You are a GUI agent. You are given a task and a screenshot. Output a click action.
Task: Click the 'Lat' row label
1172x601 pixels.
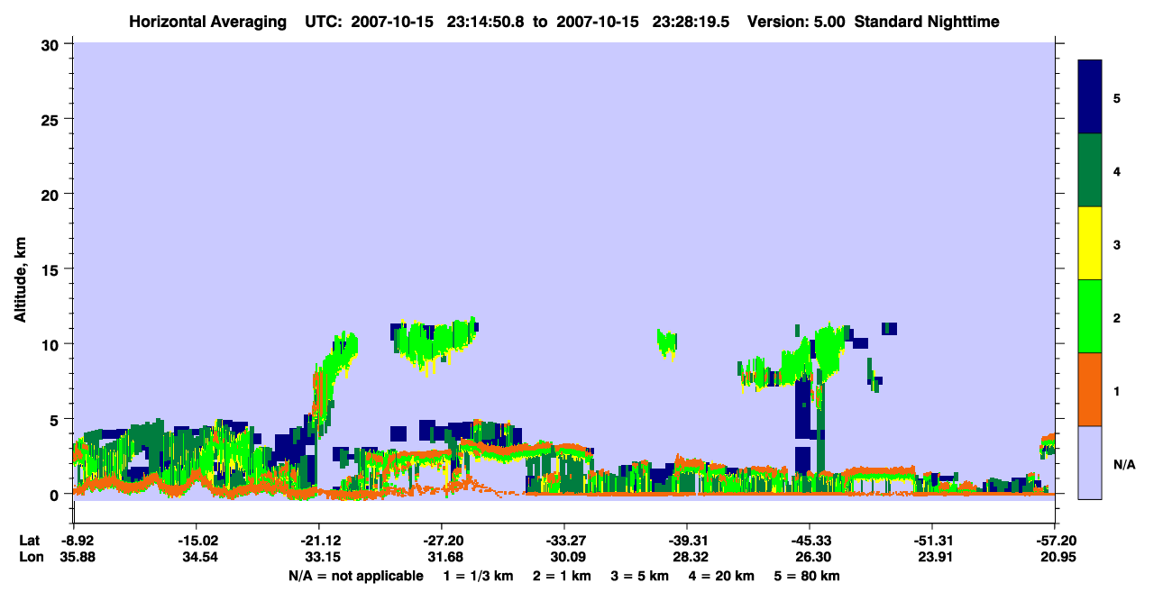point(30,540)
